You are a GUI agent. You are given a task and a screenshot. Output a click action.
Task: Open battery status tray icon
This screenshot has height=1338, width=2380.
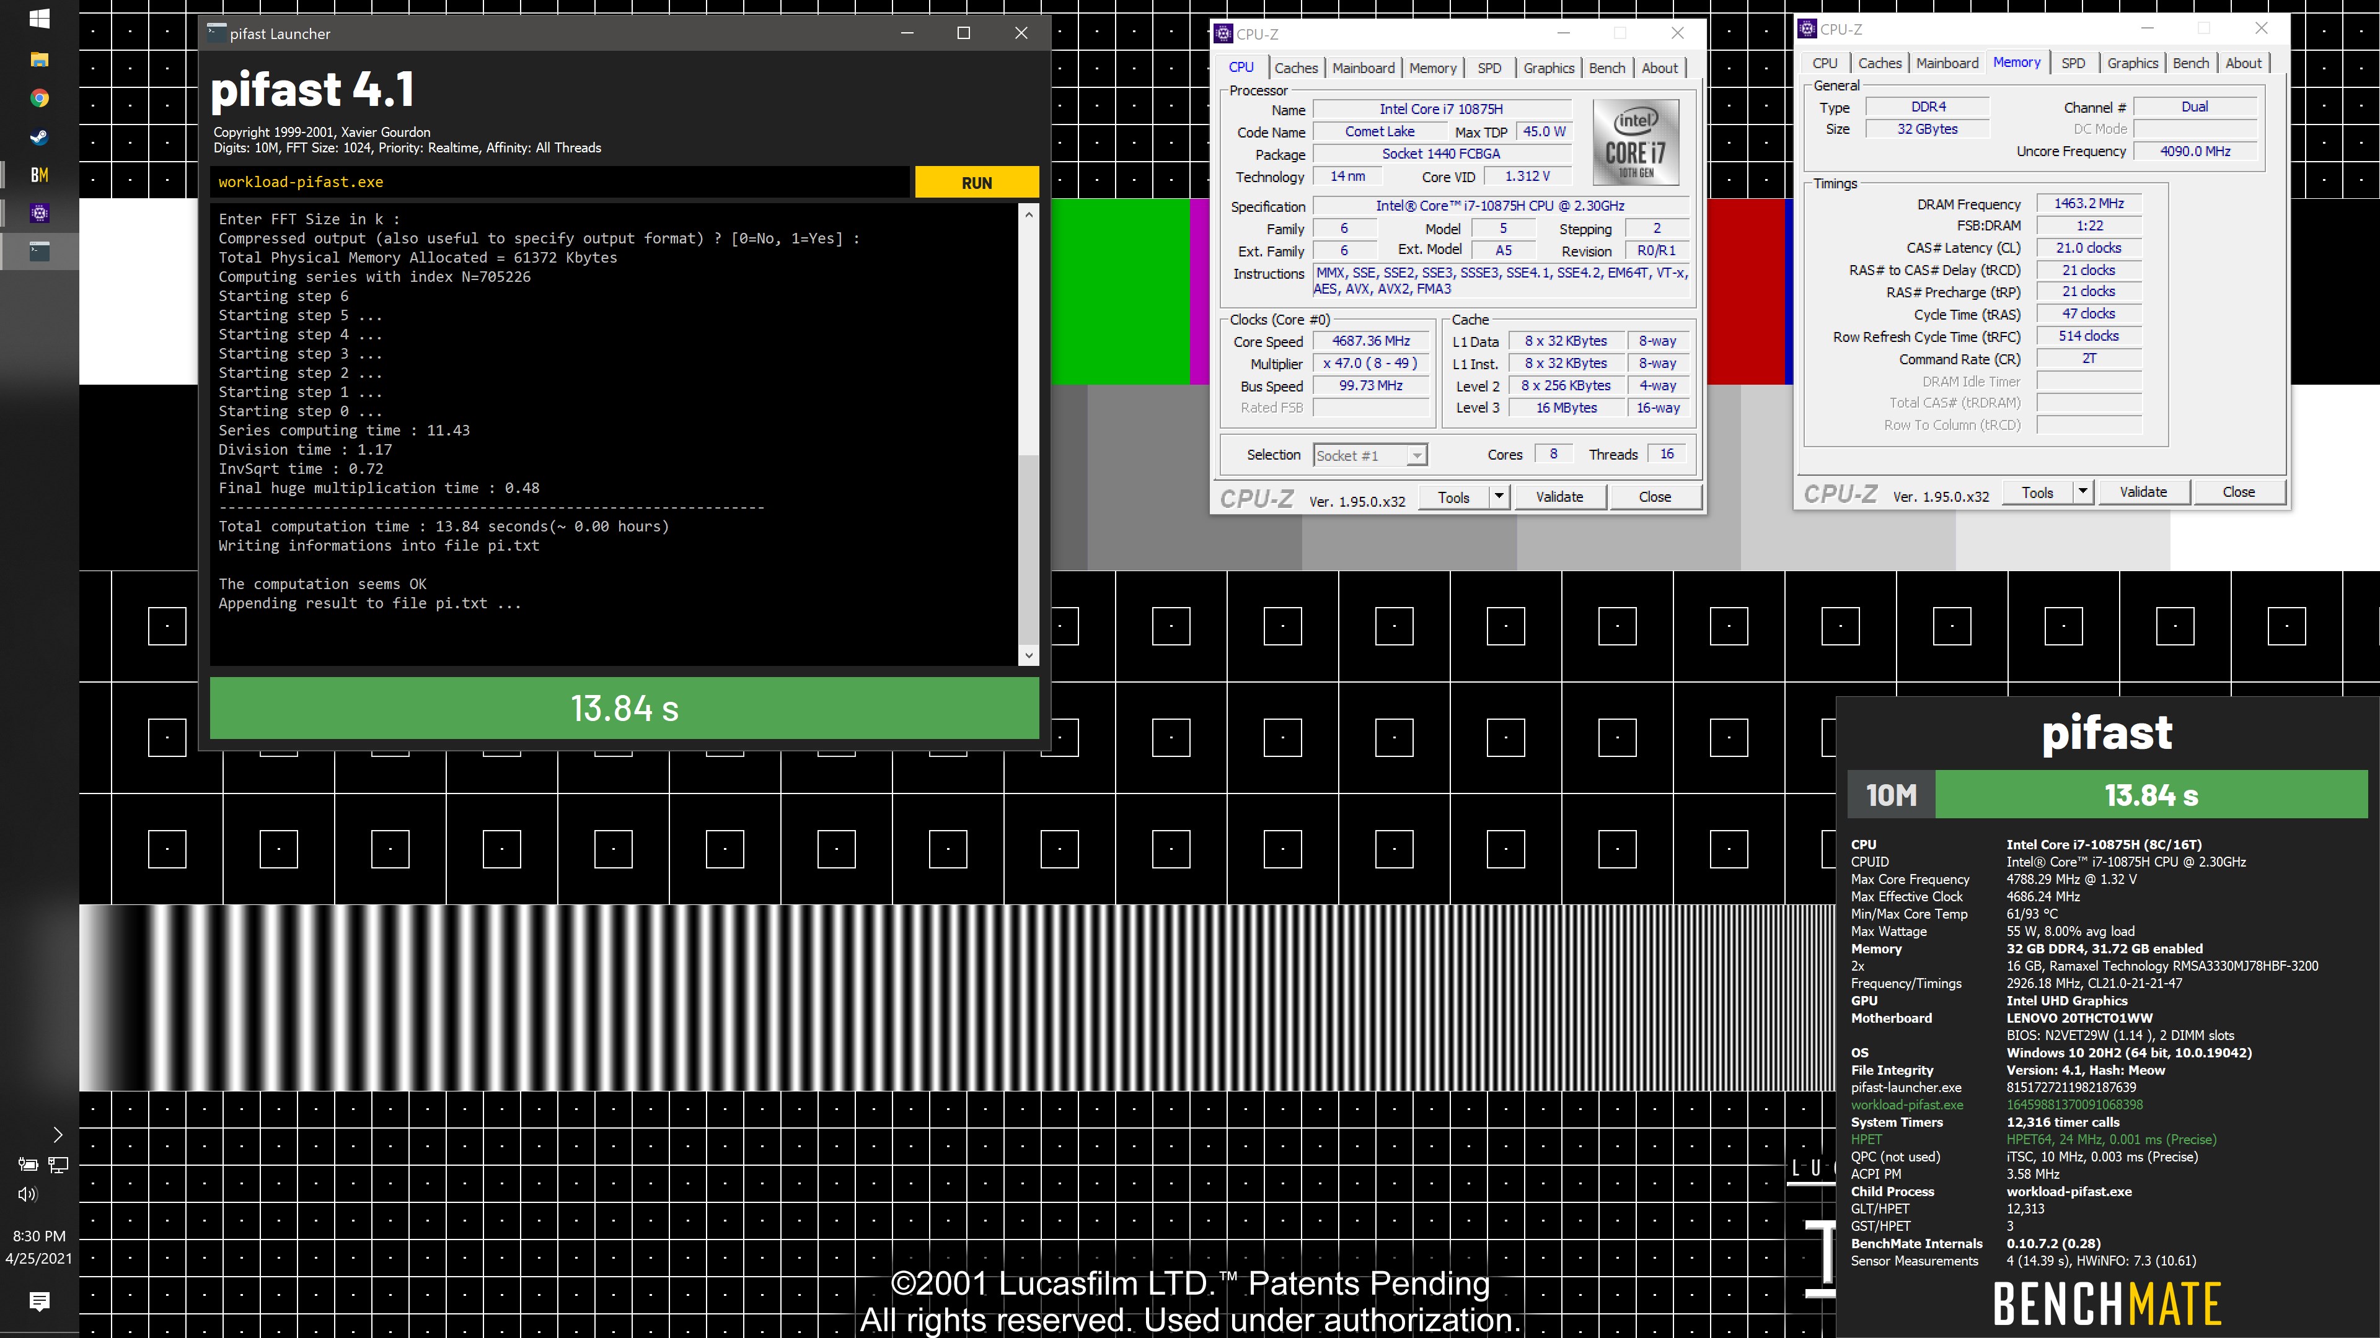[29, 1165]
